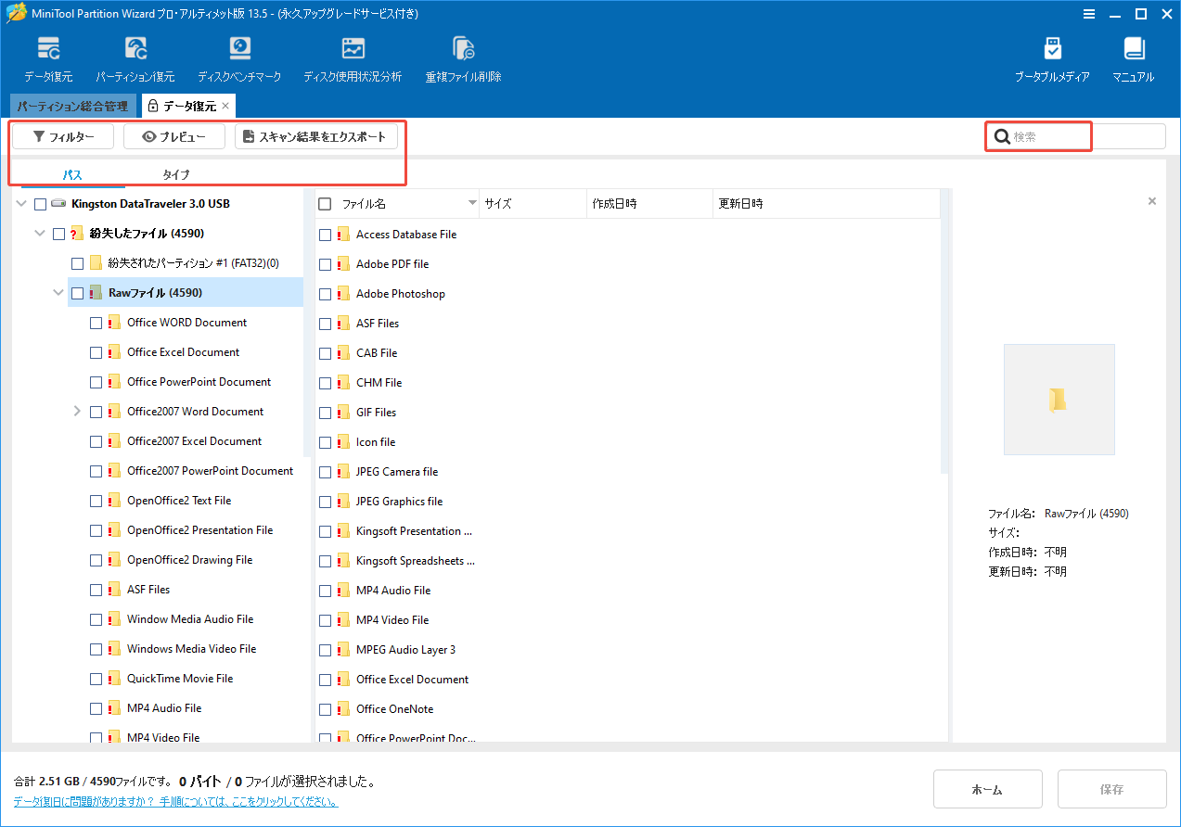Switch to the タイプ tab
Image resolution: width=1181 pixels, height=827 pixels.
176,173
